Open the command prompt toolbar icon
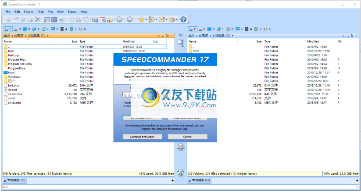The height and width of the screenshot is (195, 361). [54, 20]
